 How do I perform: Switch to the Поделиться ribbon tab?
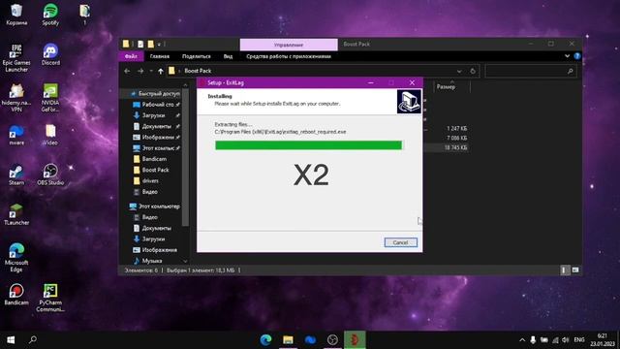(x=196, y=56)
